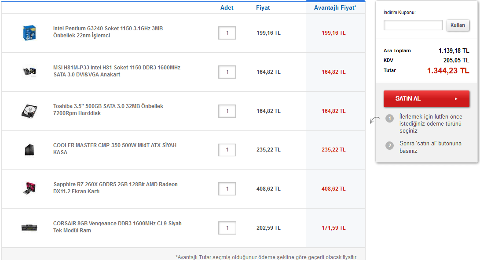
Task: Click the İndirim Kuponu text field
Action: pyautogui.click(x=413, y=25)
